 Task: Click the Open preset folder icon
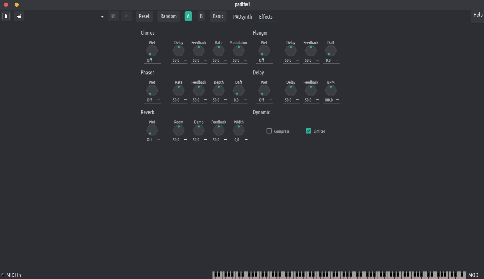[19, 16]
